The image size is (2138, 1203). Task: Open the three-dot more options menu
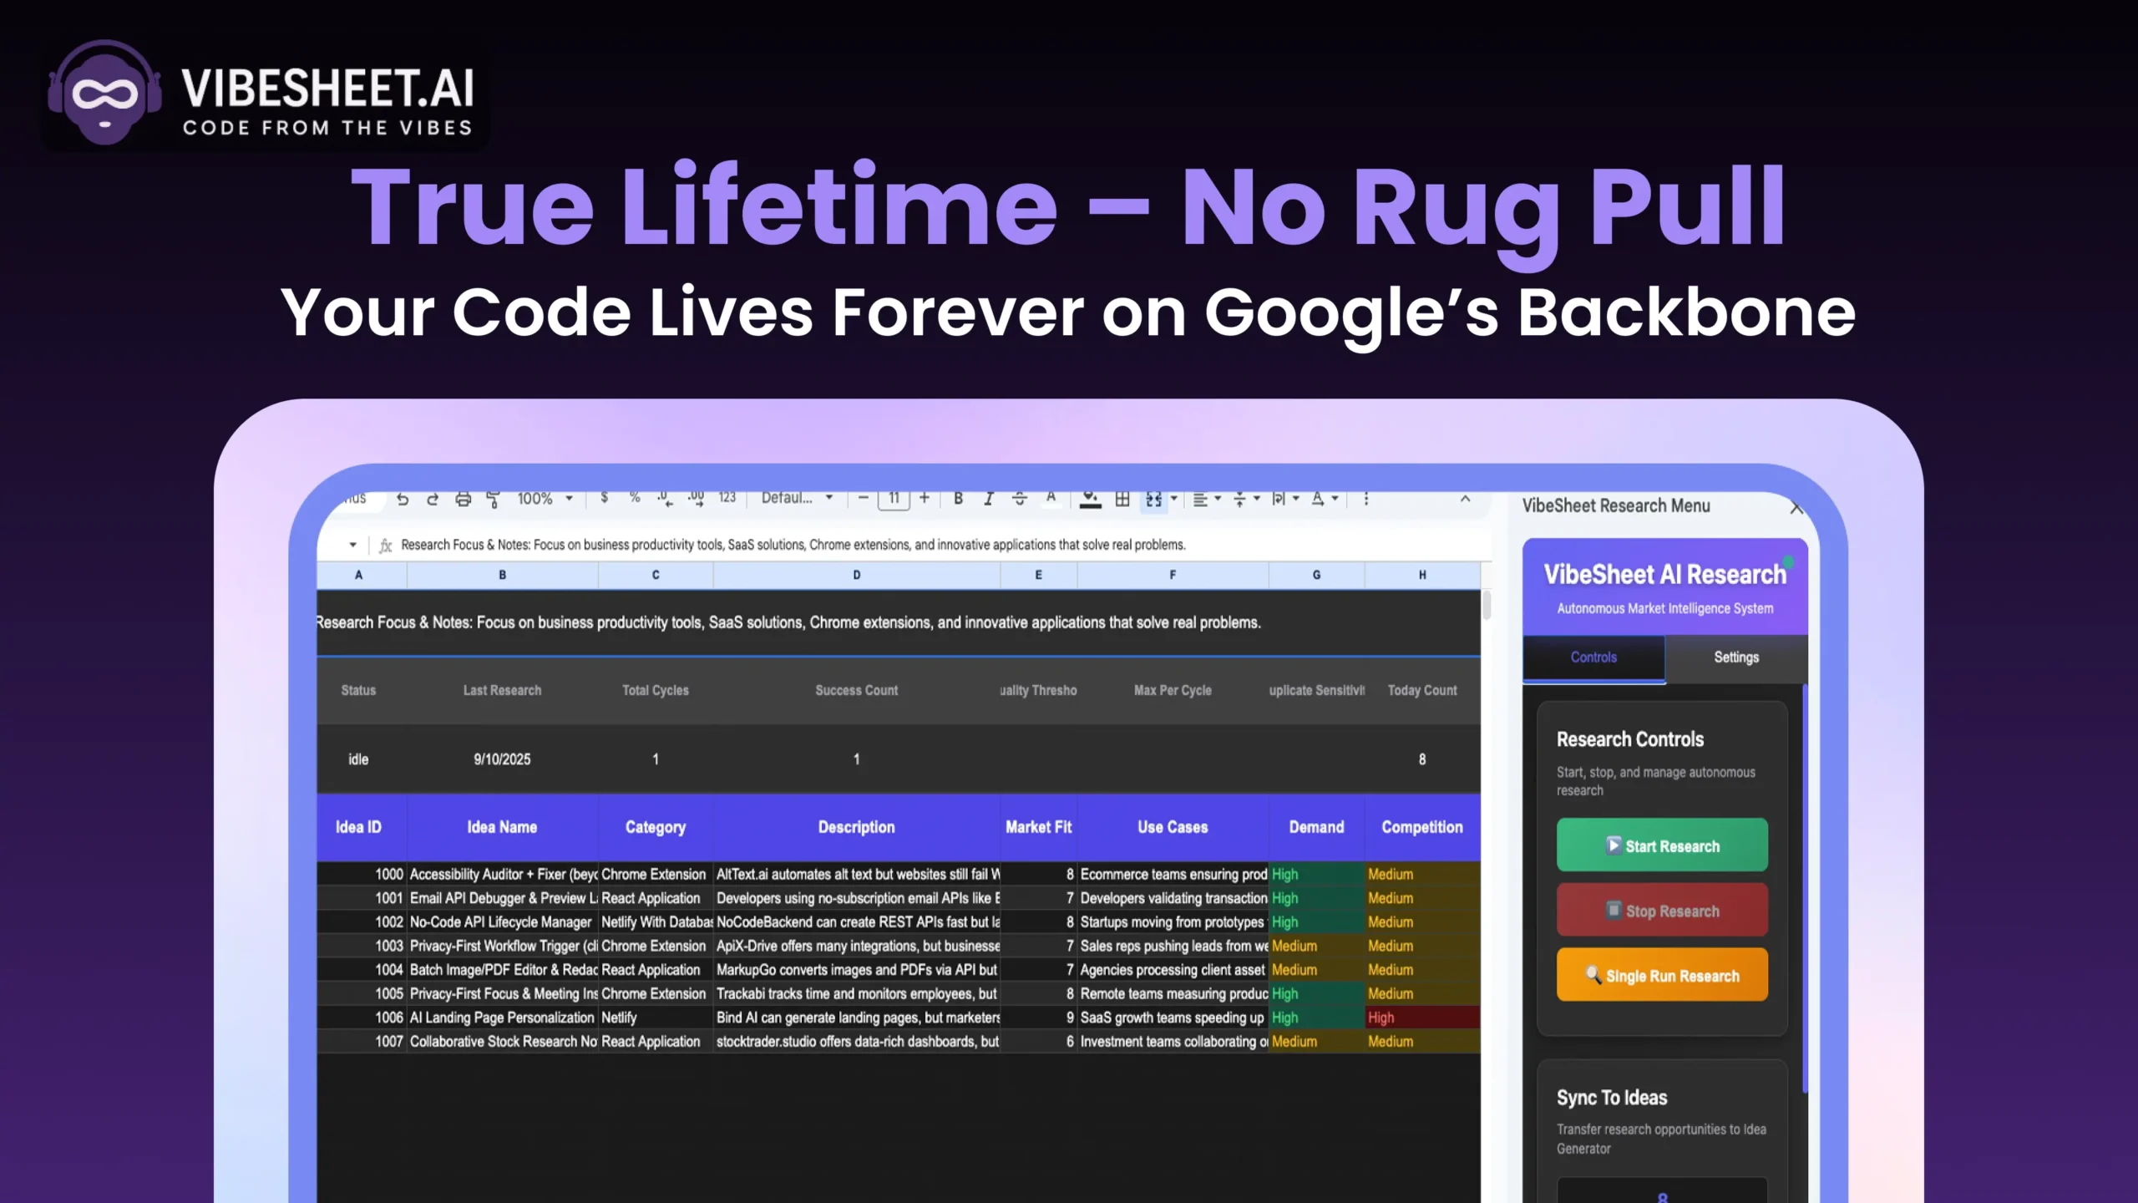pyautogui.click(x=1365, y=499)
